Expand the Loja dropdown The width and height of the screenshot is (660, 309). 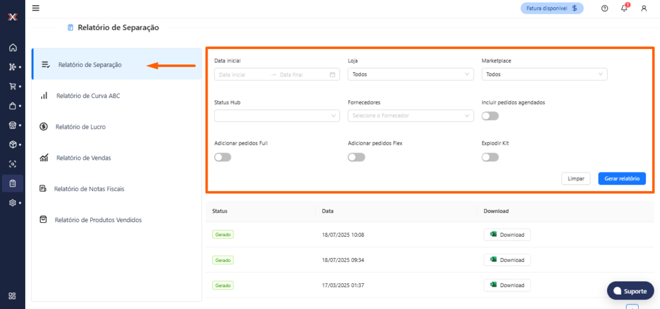pos(411,75)
